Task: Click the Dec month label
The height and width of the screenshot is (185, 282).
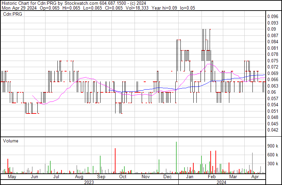Action: 168,177
